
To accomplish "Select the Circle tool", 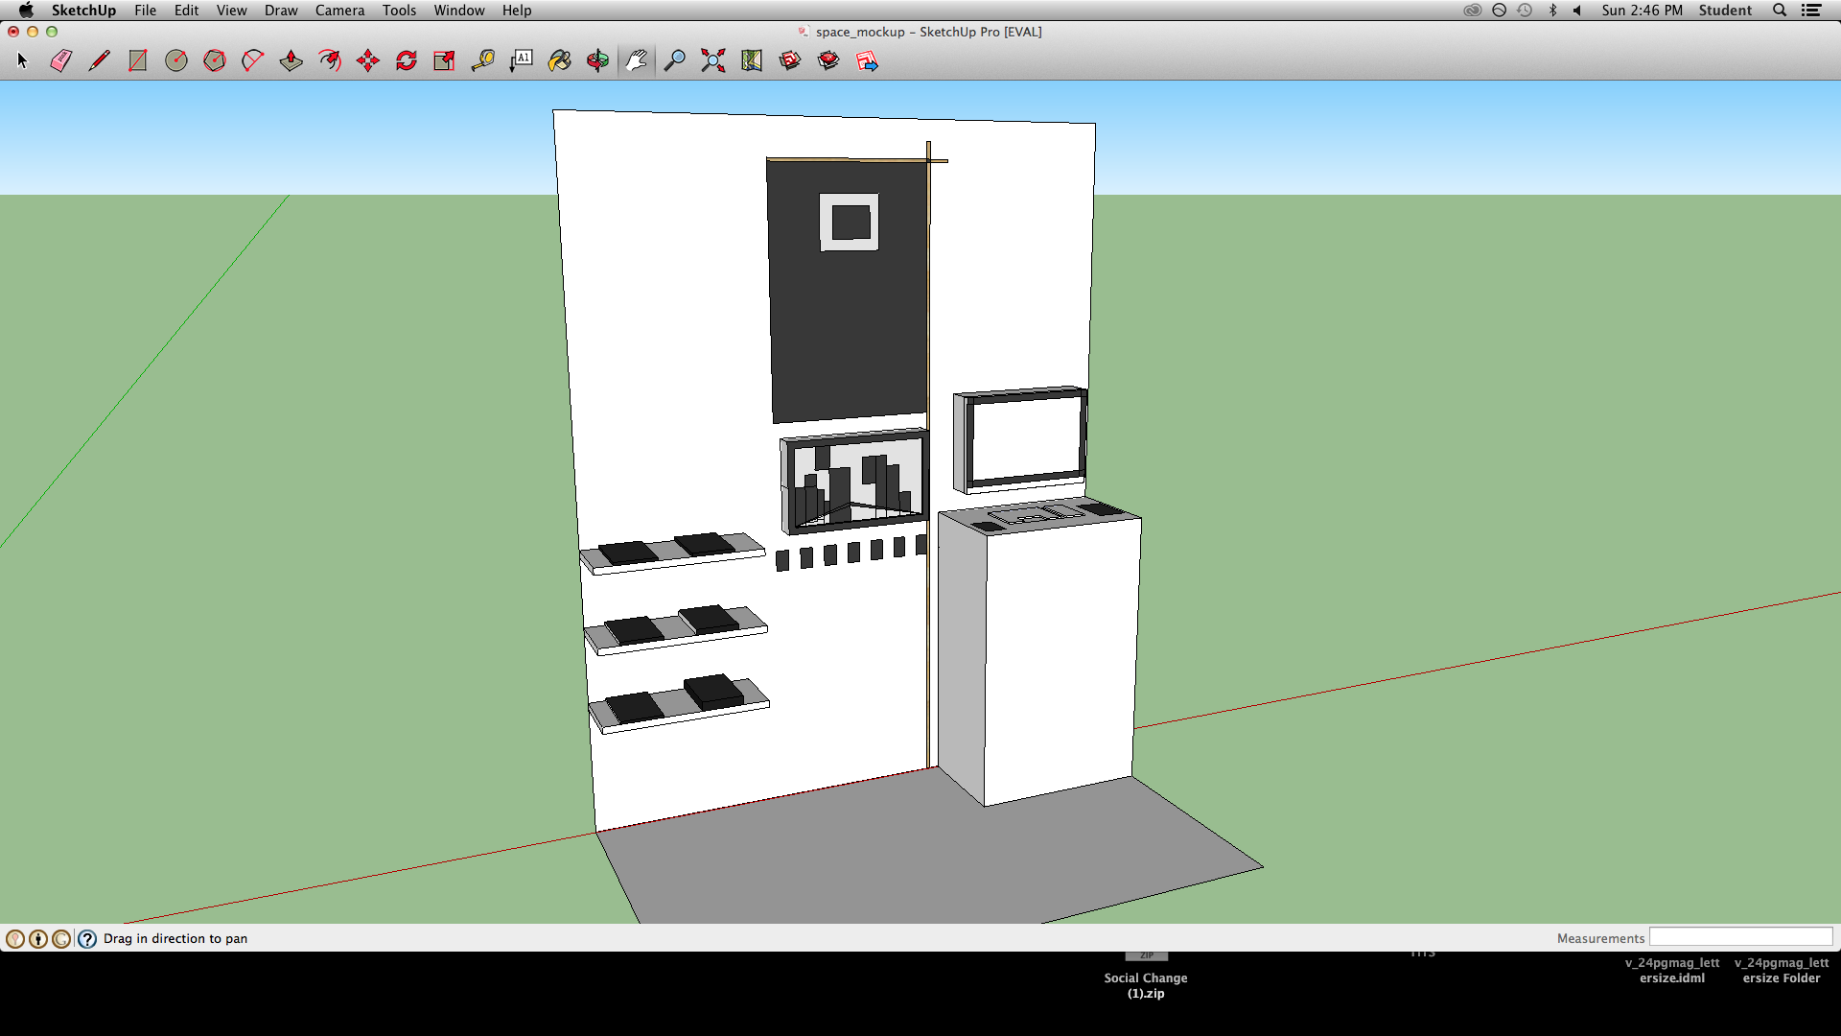I will point(175,60).
